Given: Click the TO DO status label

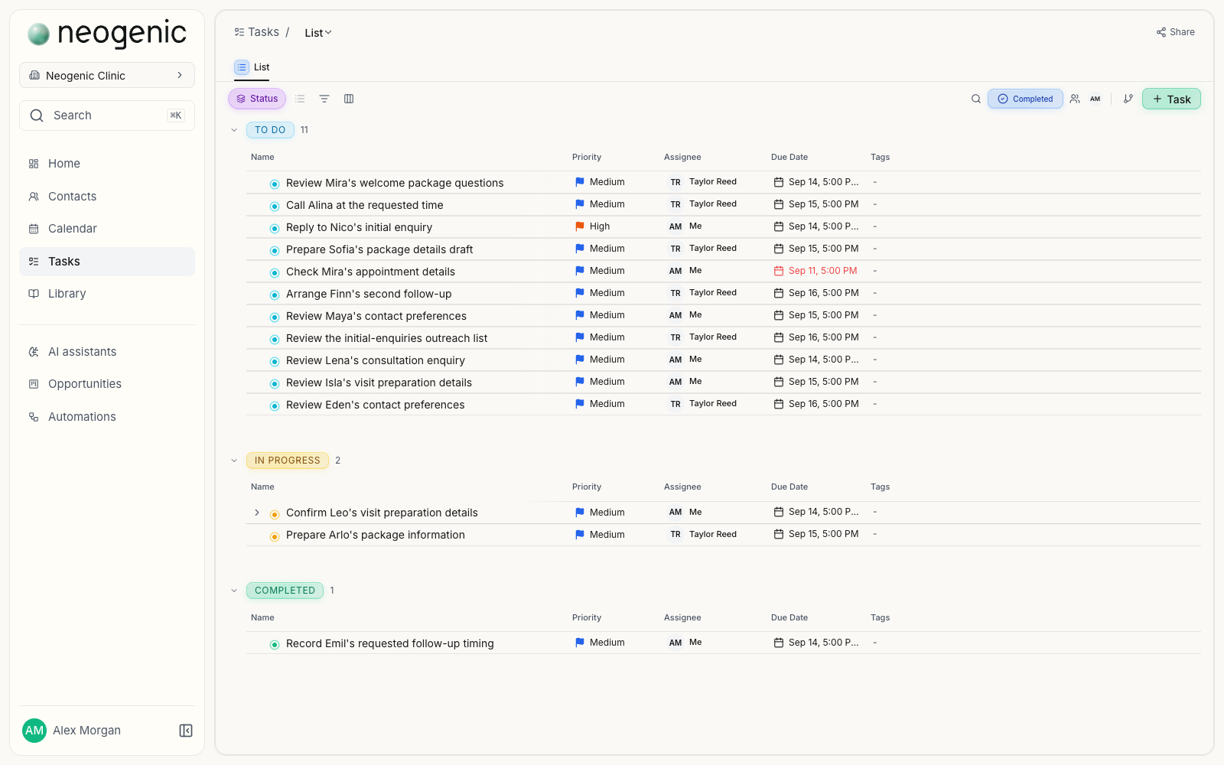Looking at the screenshot, I should tap(270, 130).
